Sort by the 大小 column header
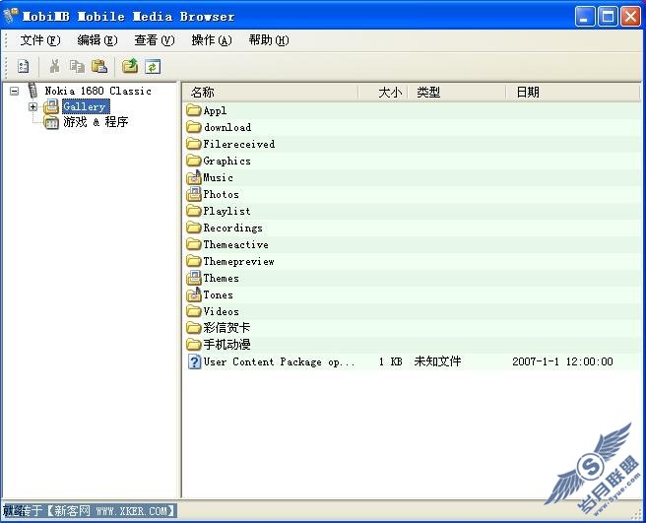Viewport: 646px width, 523px height. tap(383, 93)
